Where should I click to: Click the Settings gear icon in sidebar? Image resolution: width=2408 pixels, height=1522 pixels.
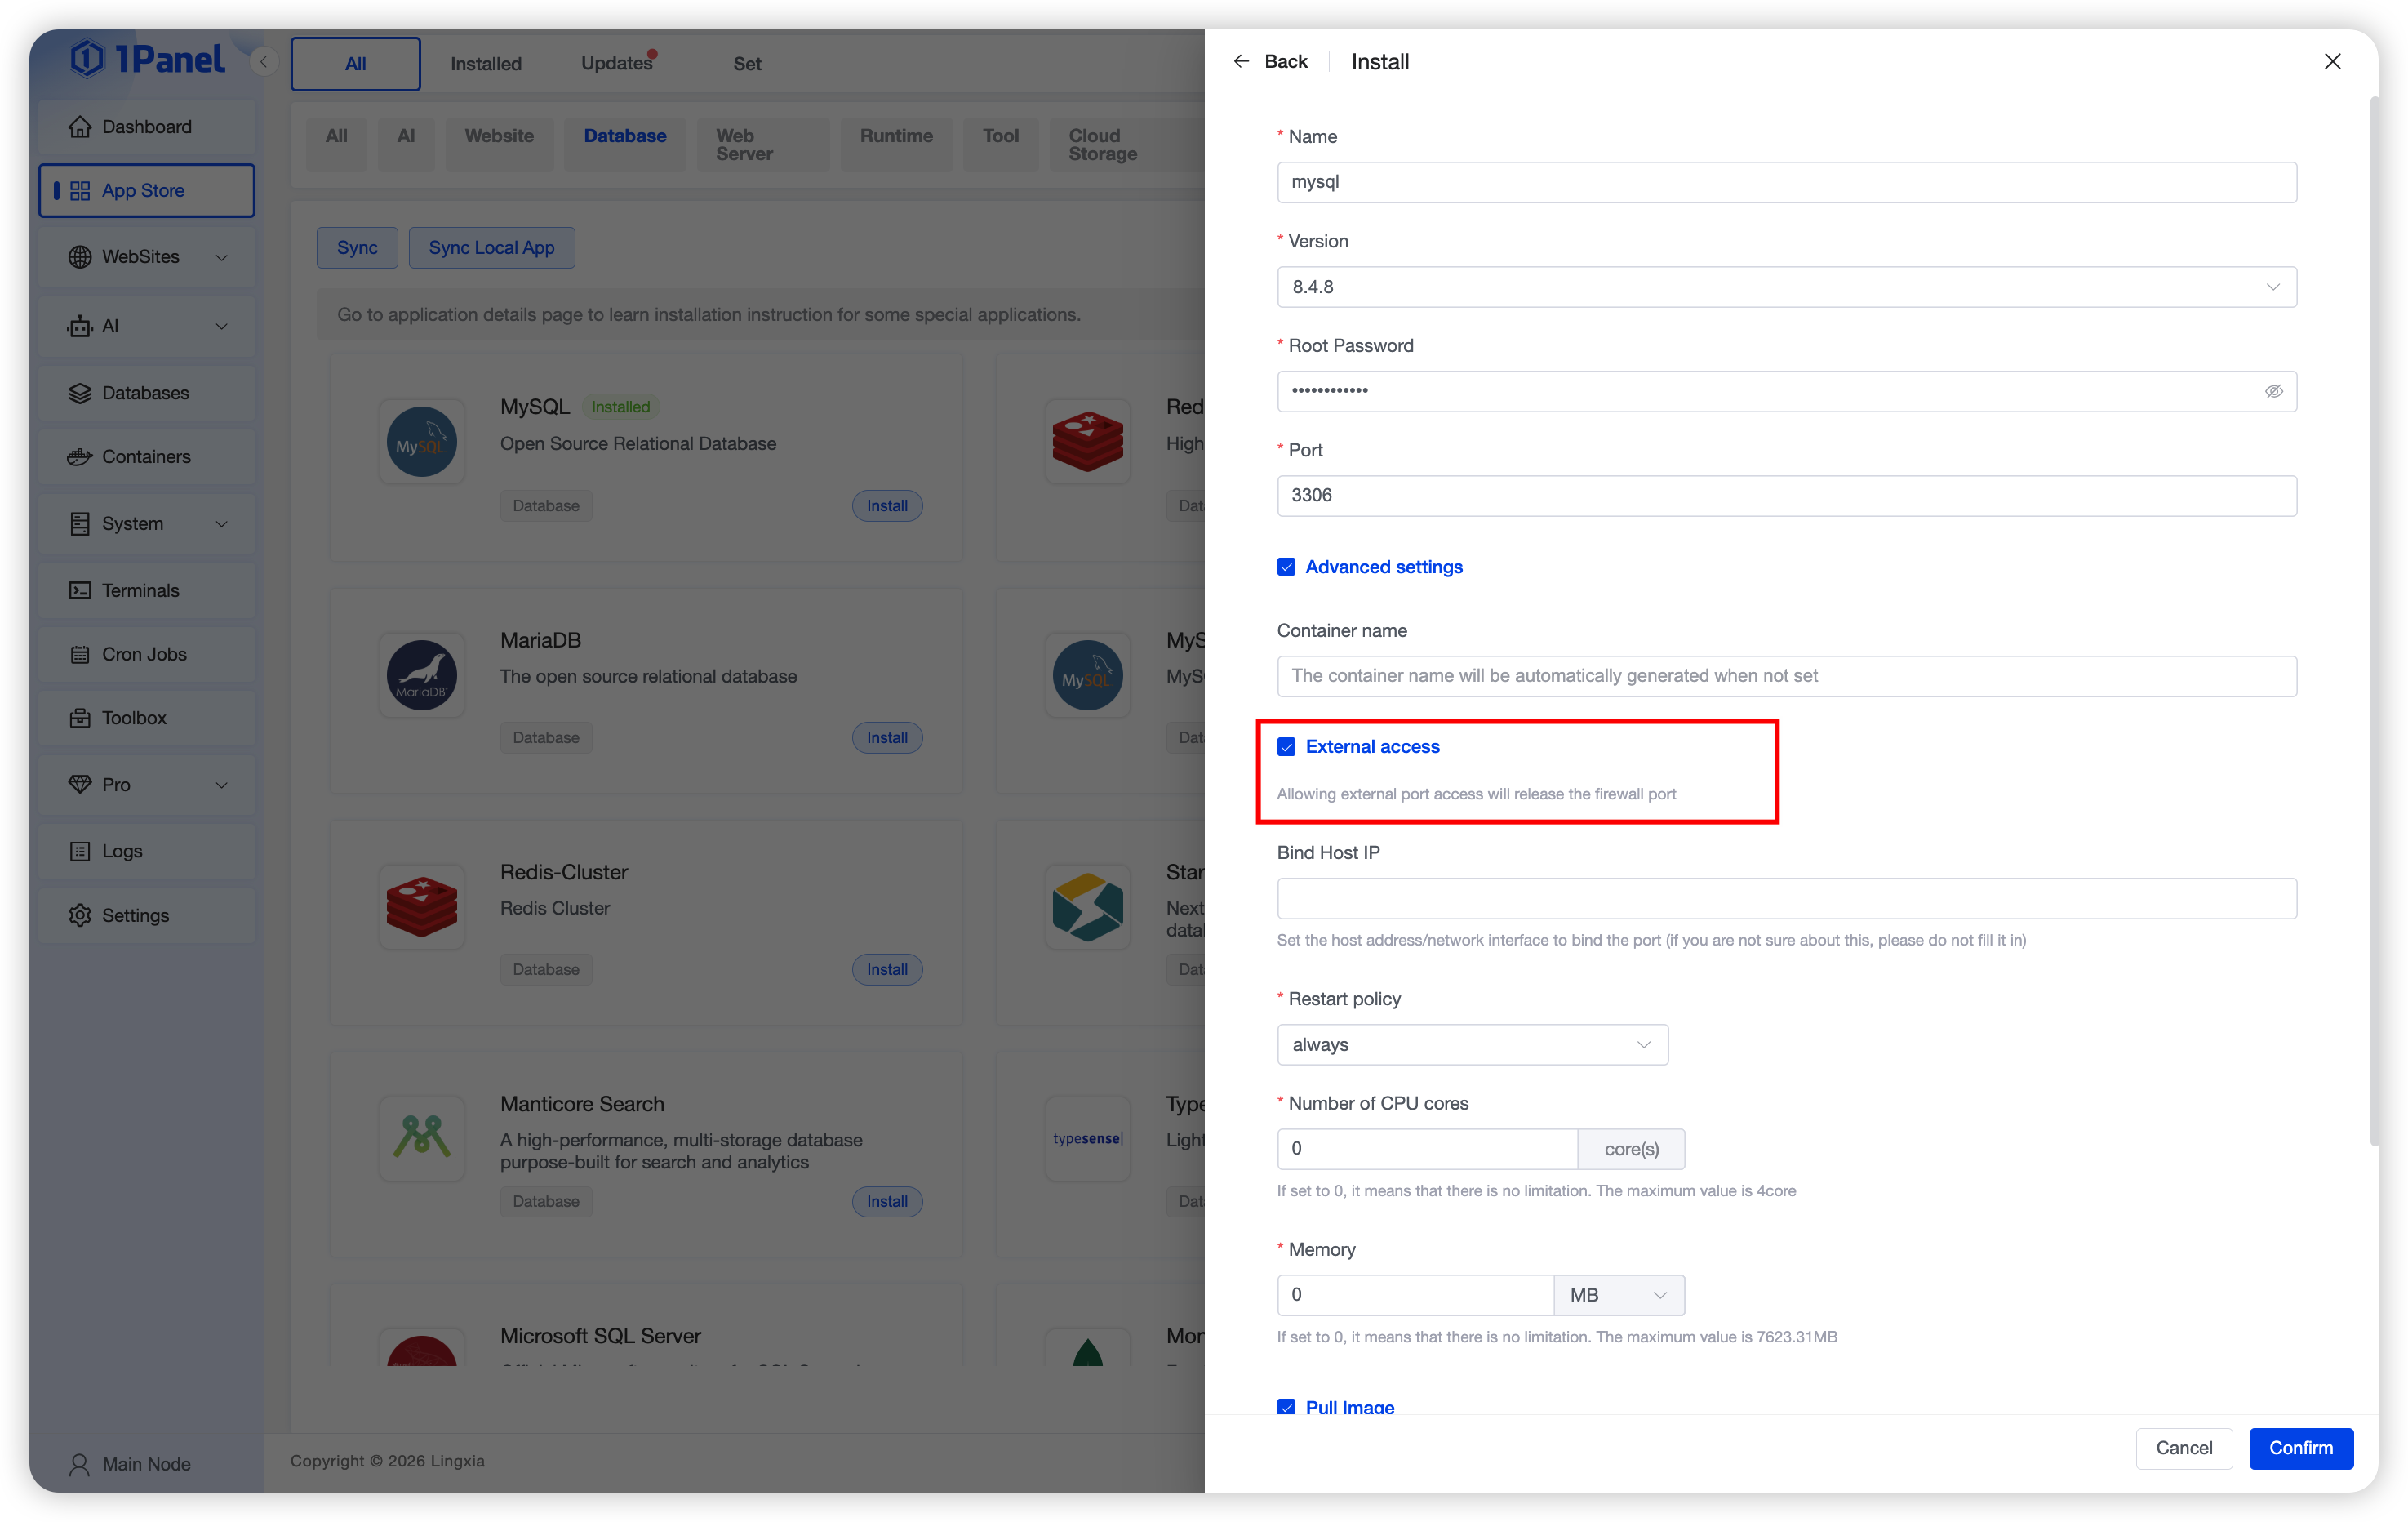click(80, 915)
